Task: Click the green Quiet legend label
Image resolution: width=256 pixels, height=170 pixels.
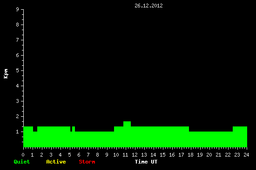Action: (x=22, y=162)
